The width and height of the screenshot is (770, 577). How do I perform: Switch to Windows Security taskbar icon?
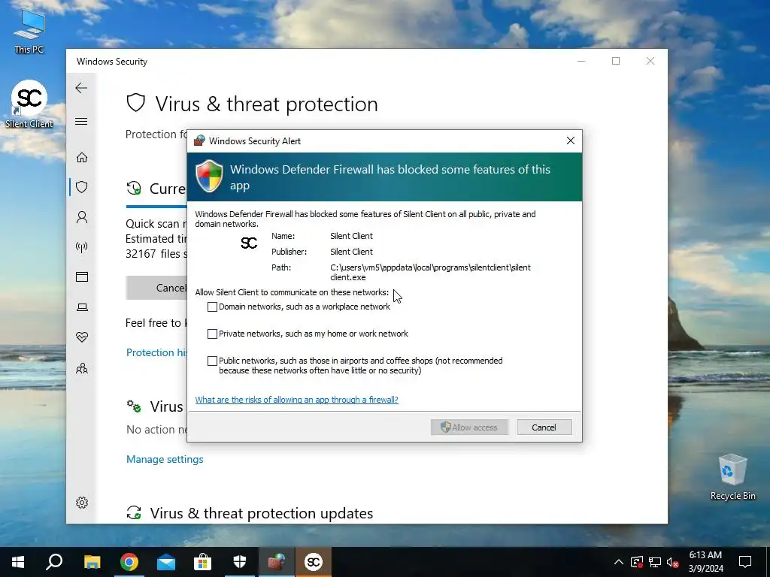tap(240, 562)
